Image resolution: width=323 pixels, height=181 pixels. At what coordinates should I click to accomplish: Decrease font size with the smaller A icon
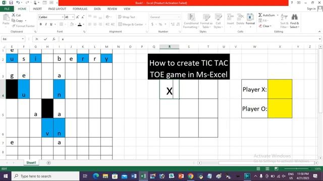pos(83,17)
